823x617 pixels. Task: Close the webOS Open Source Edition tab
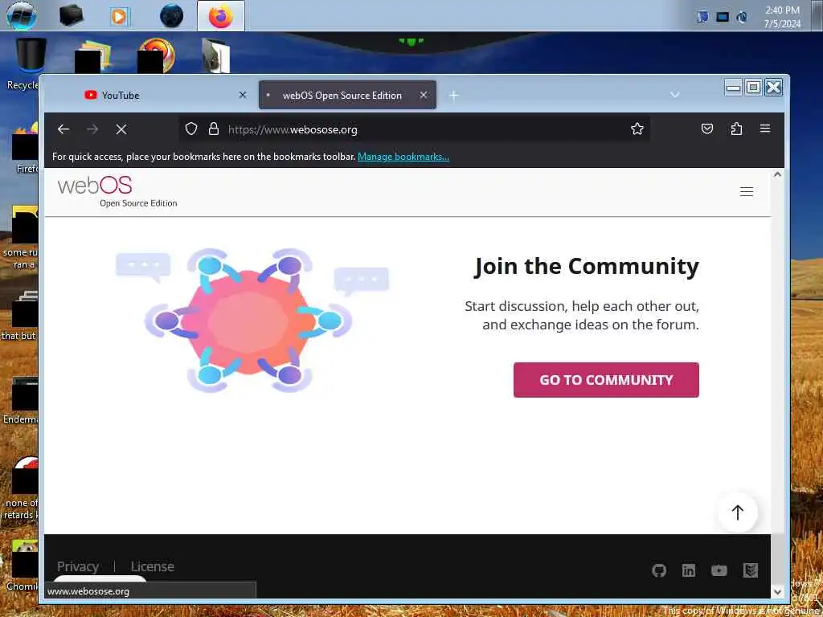(x=424, y=95)
